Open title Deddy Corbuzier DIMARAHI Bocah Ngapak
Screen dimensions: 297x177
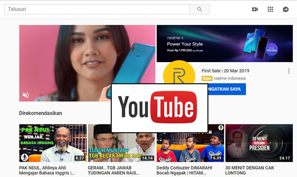184,170
